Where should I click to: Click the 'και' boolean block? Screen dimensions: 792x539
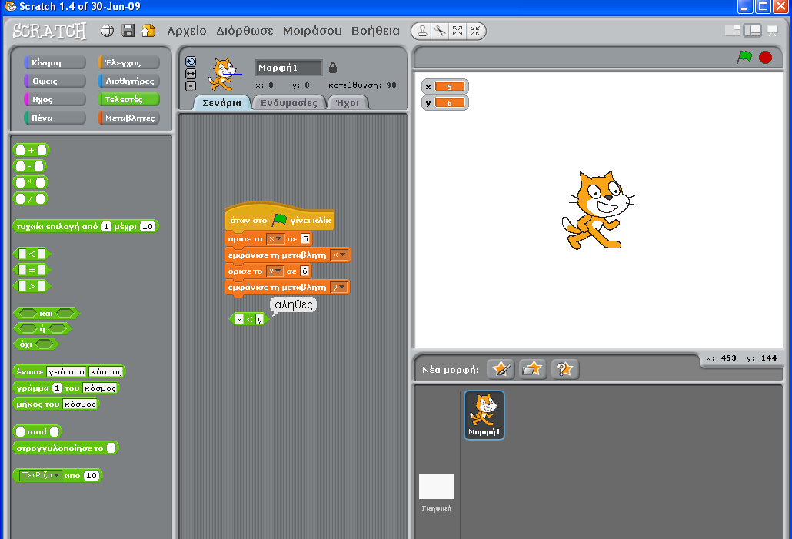tap(46, 313)
